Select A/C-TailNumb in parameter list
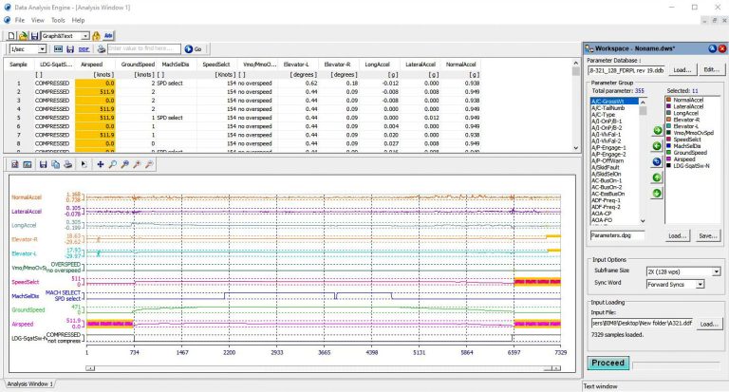Screen dimensions: 729x392 click(608, 108)
